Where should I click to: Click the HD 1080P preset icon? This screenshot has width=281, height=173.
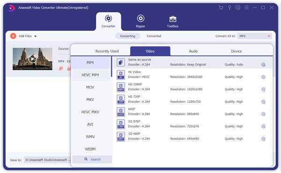click(x=121, y=87)
